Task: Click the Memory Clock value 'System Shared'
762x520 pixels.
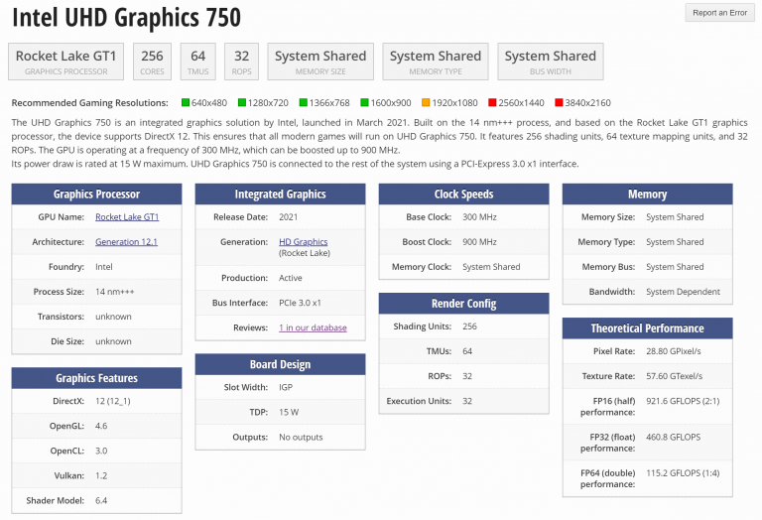Action: (491, 267)
